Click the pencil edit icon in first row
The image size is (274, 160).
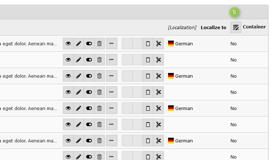pos(79,44)
